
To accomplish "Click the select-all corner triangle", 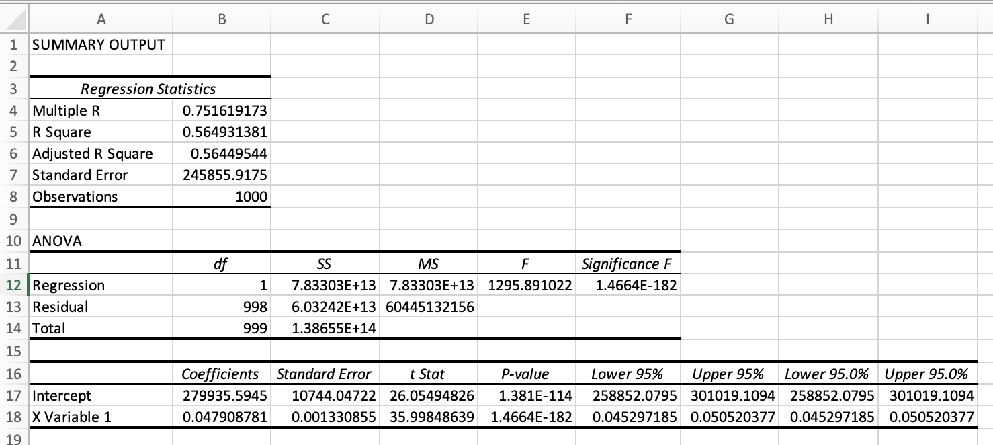I will point(14,21).
